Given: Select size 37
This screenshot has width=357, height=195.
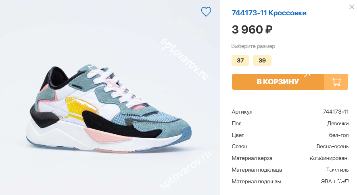Looking at the screenshot, I should click(240, 60).
